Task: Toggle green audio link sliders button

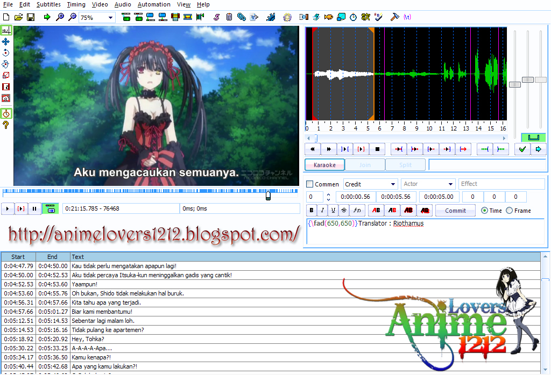Action: point(533,137)
